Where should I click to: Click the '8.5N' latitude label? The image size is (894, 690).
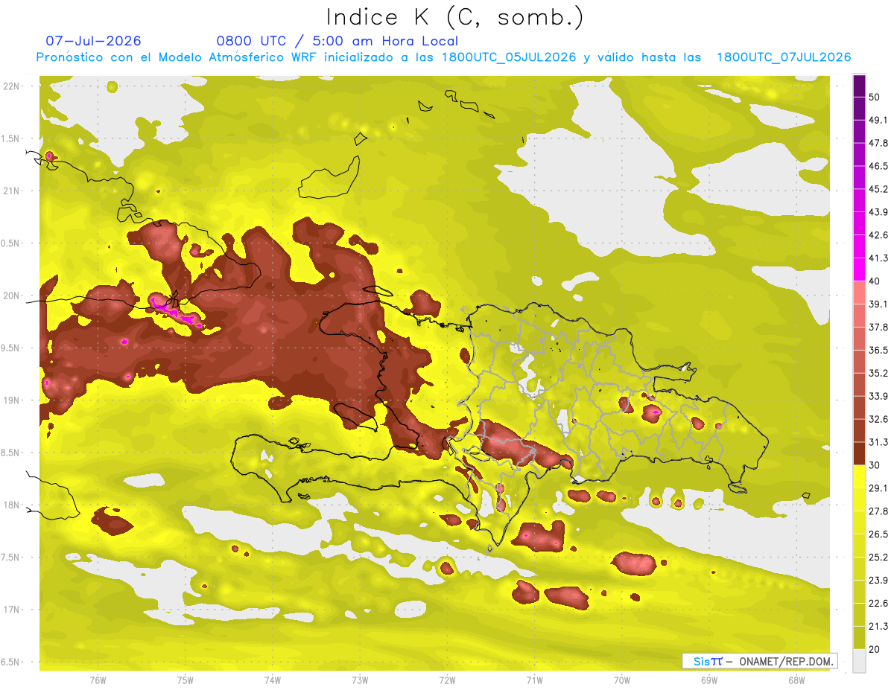coord(10,453)
